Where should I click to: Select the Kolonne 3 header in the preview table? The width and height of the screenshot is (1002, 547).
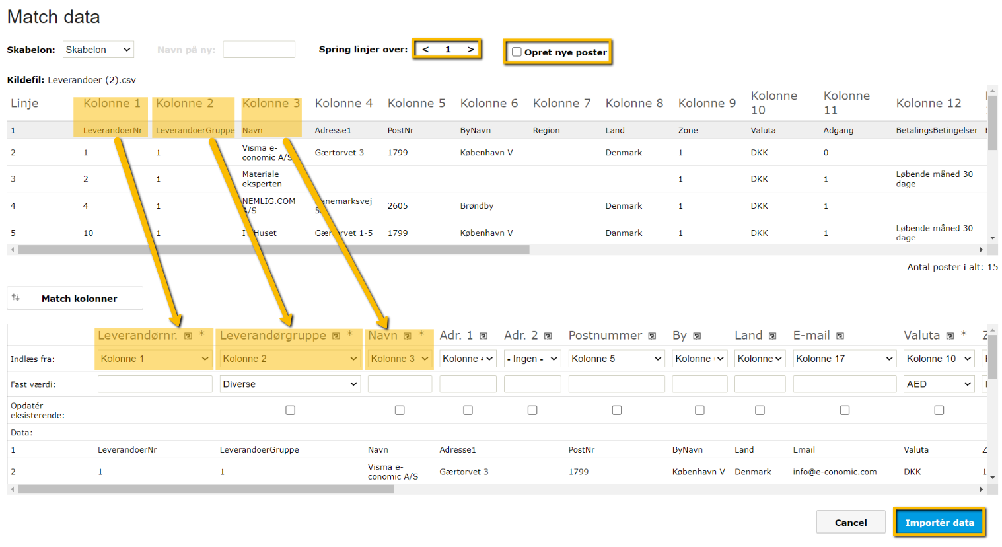coord(270,103)
